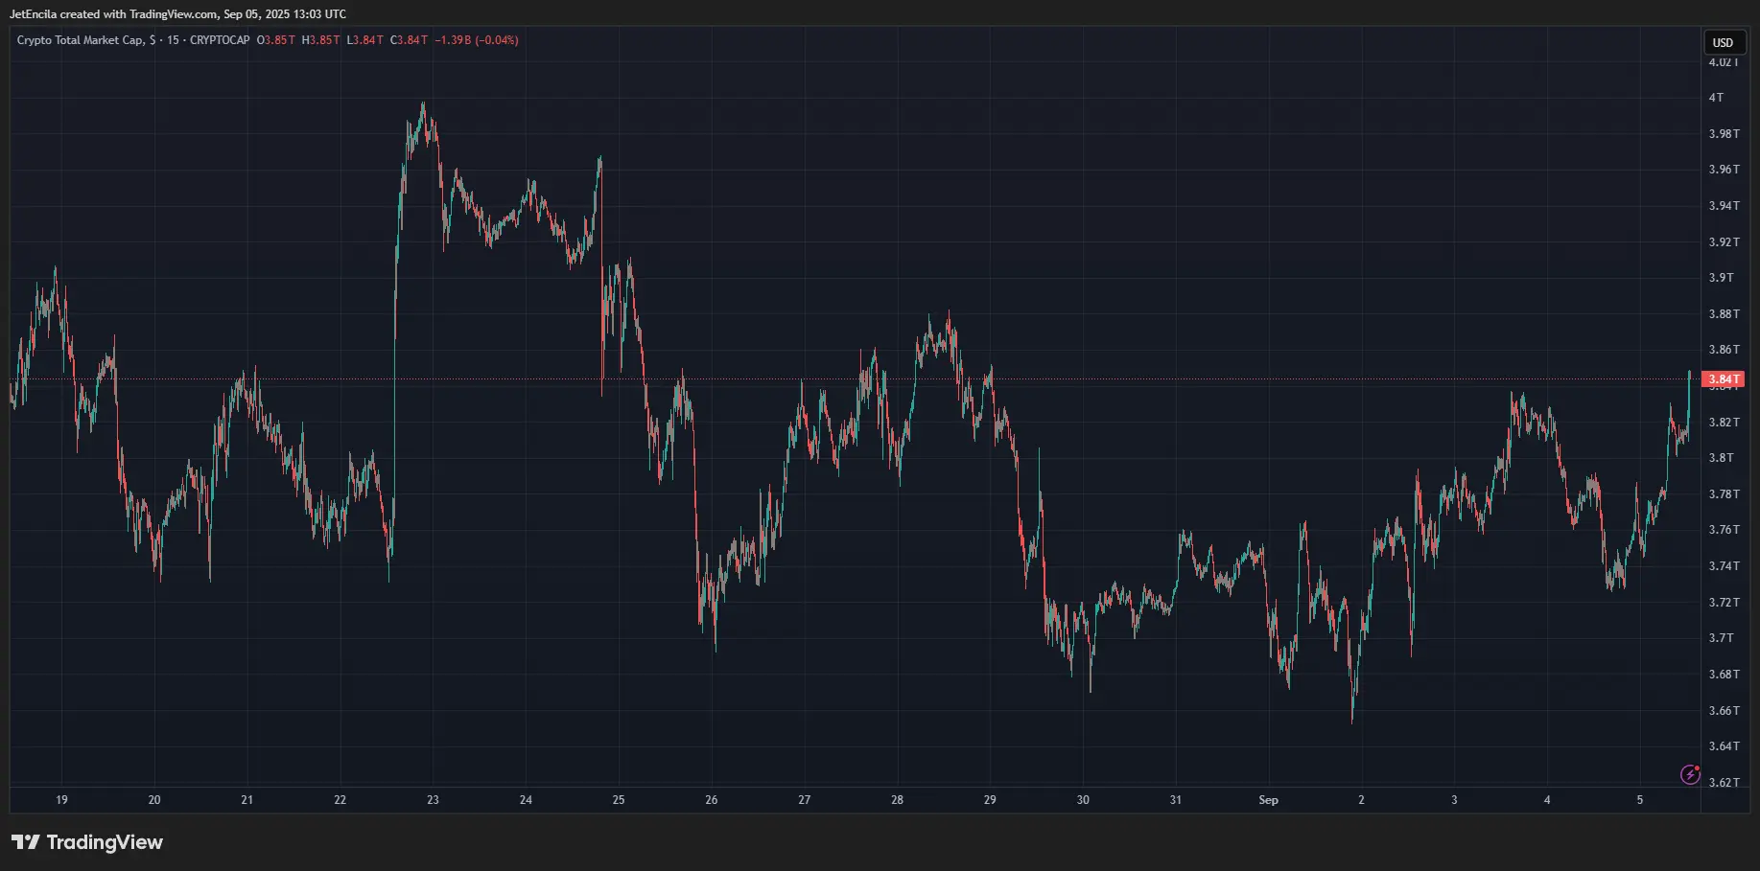Click the Crypto Total Market Cap title
This screenshot has width=1760, height=871.
81,40
